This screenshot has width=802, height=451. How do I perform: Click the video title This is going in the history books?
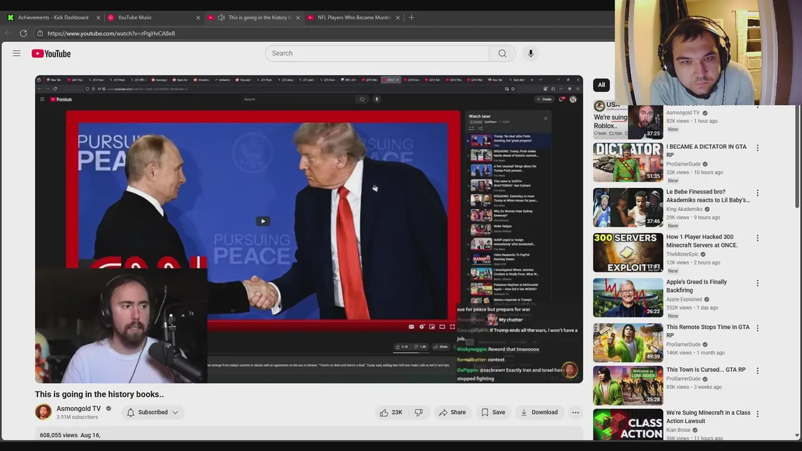point(99,395)
